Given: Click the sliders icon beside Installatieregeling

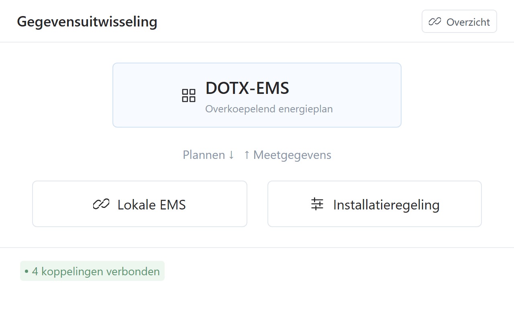Looking at the screenshot, I should click(x=317, y=204).
